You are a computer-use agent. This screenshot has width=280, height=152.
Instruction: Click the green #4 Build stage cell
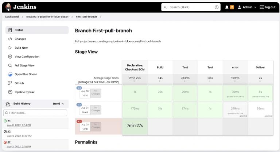(160, 92)
